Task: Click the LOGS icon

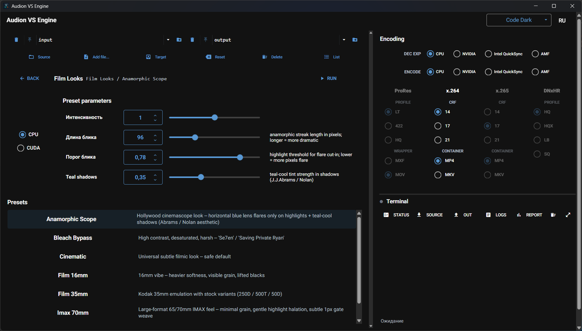Action: (489, 215)
